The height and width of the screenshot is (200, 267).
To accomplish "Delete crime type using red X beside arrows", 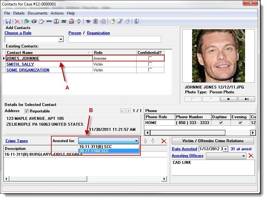I will pos(164,141).
